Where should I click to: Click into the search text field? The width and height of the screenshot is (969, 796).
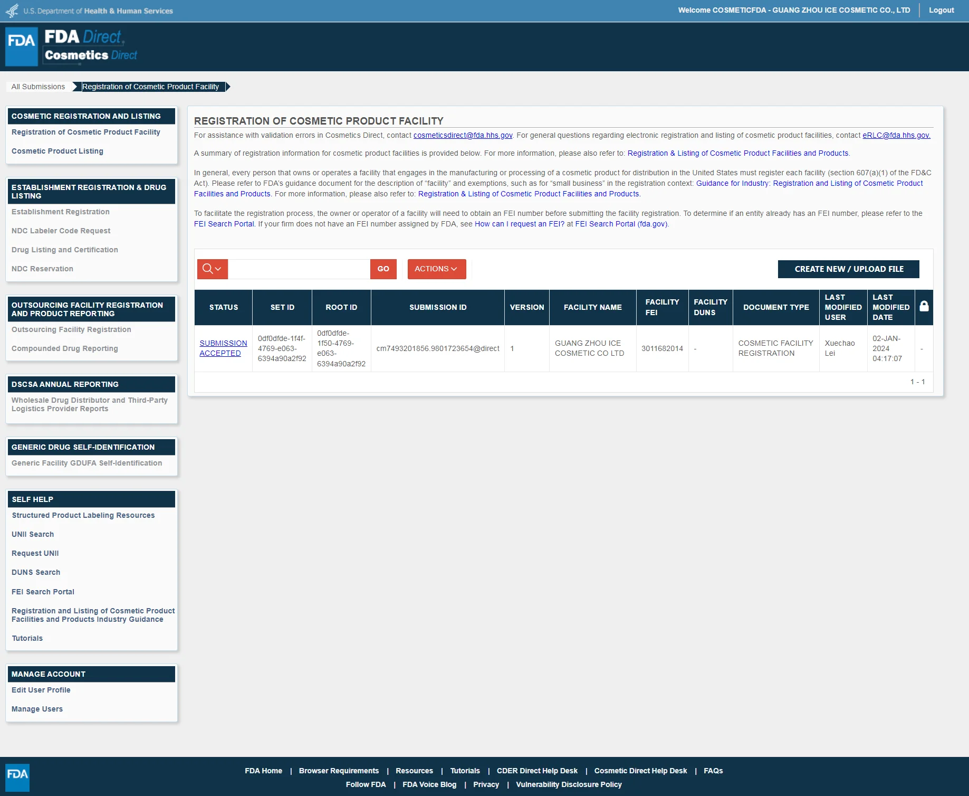(x=299, y=269)
